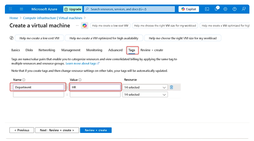Open the ellipsis menu next to title
The image size is (254, 141).
[77, 25]
